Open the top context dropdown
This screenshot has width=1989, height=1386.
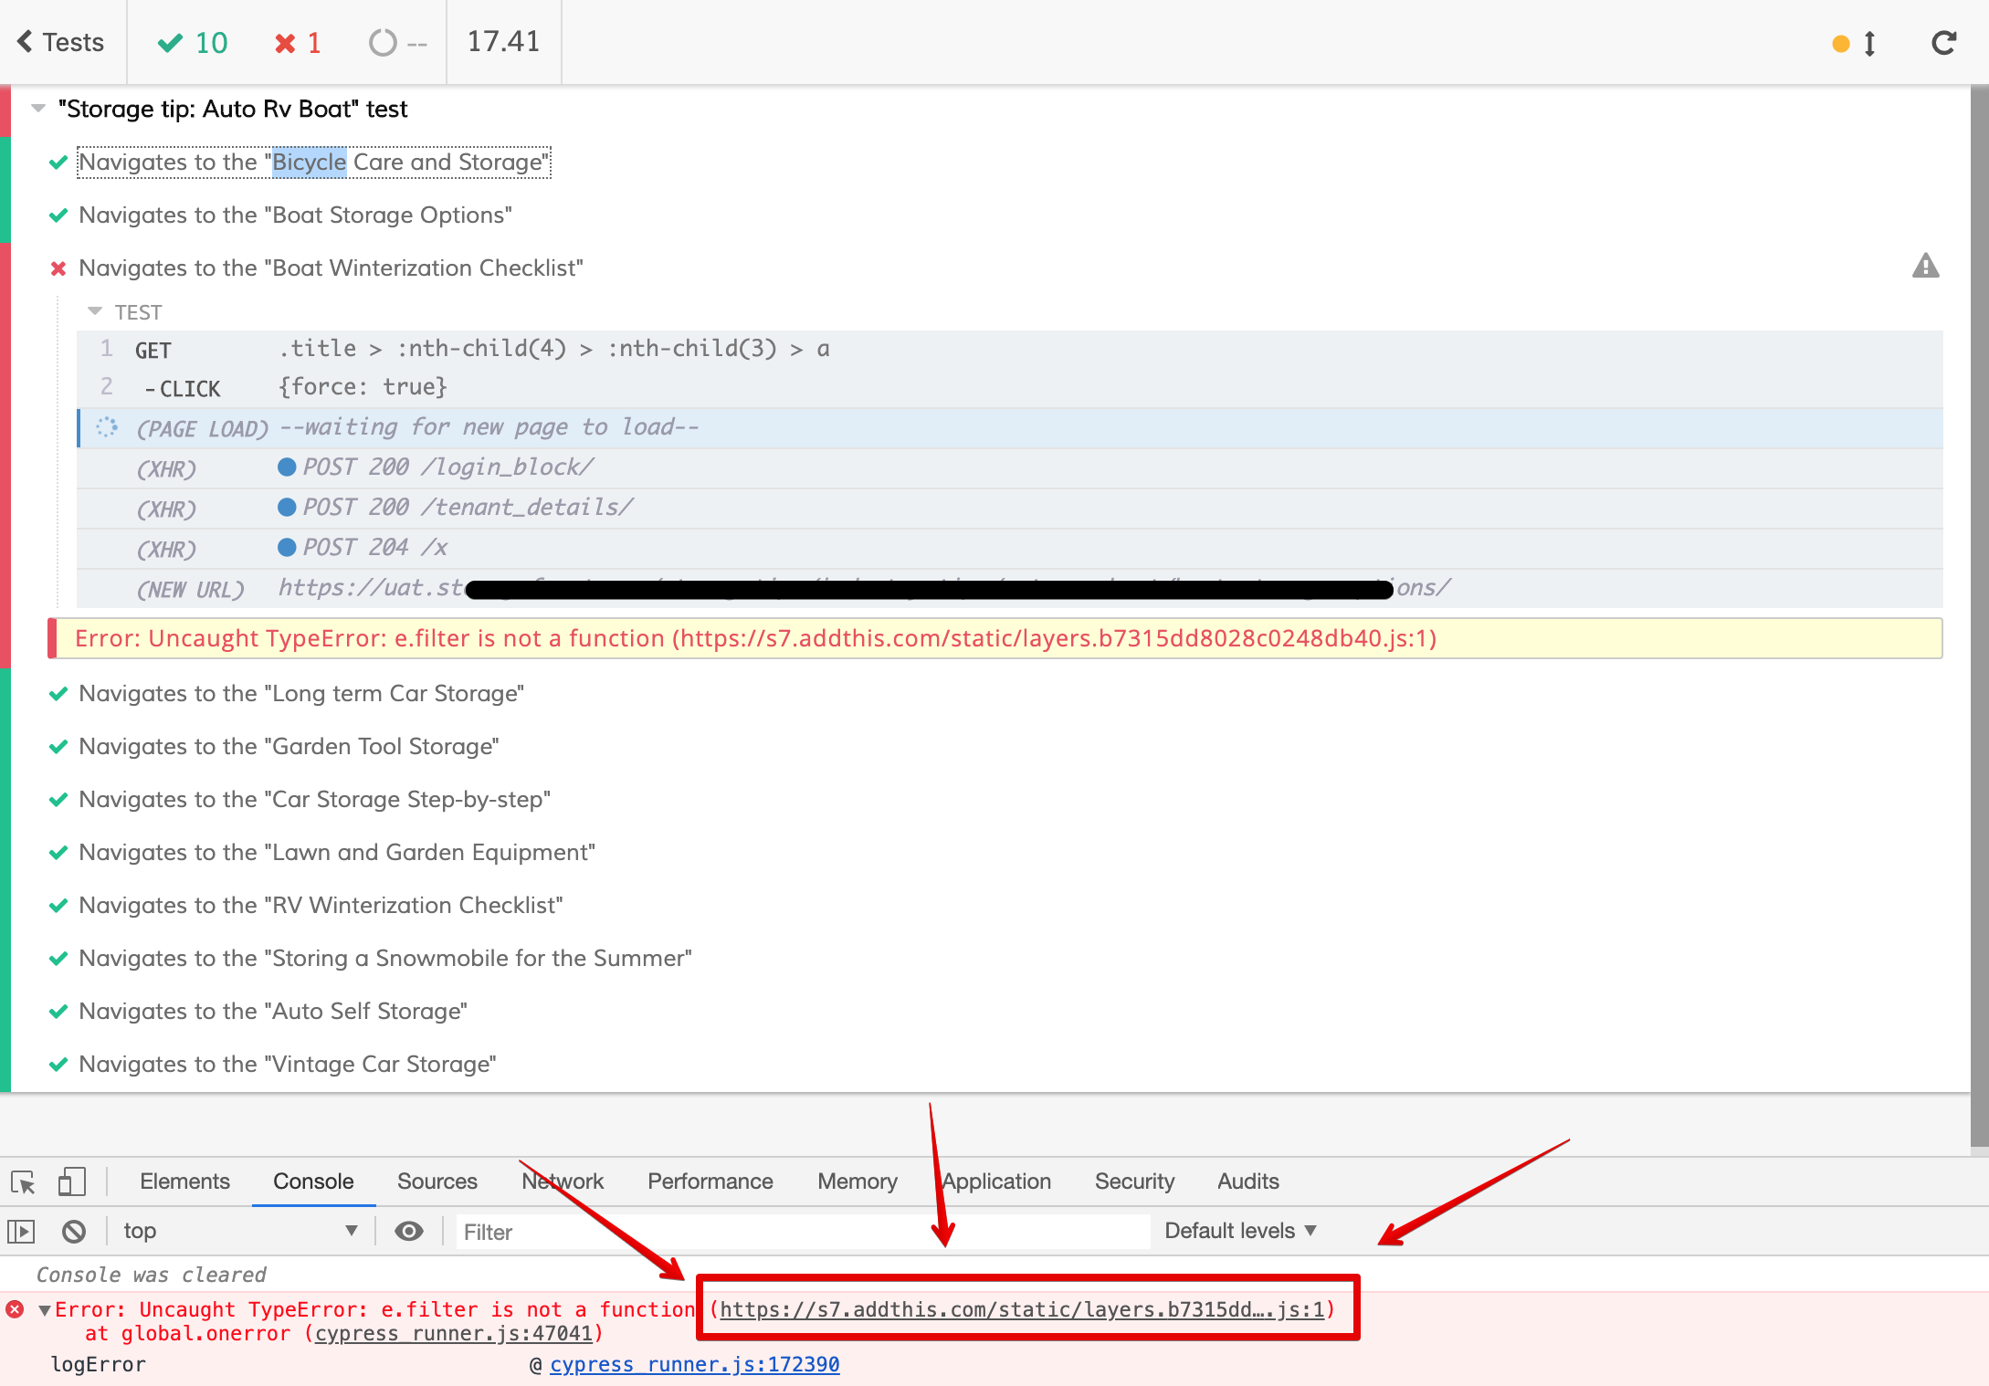click(239, 1232)
